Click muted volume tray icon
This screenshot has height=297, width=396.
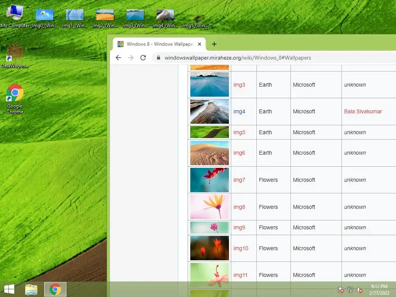[x=359, y=290]
